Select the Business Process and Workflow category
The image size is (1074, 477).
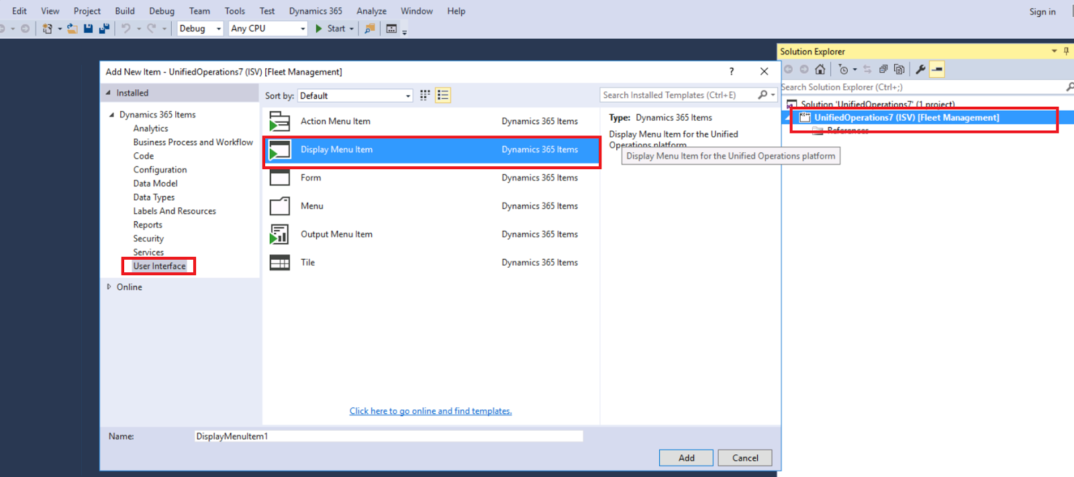193,142
